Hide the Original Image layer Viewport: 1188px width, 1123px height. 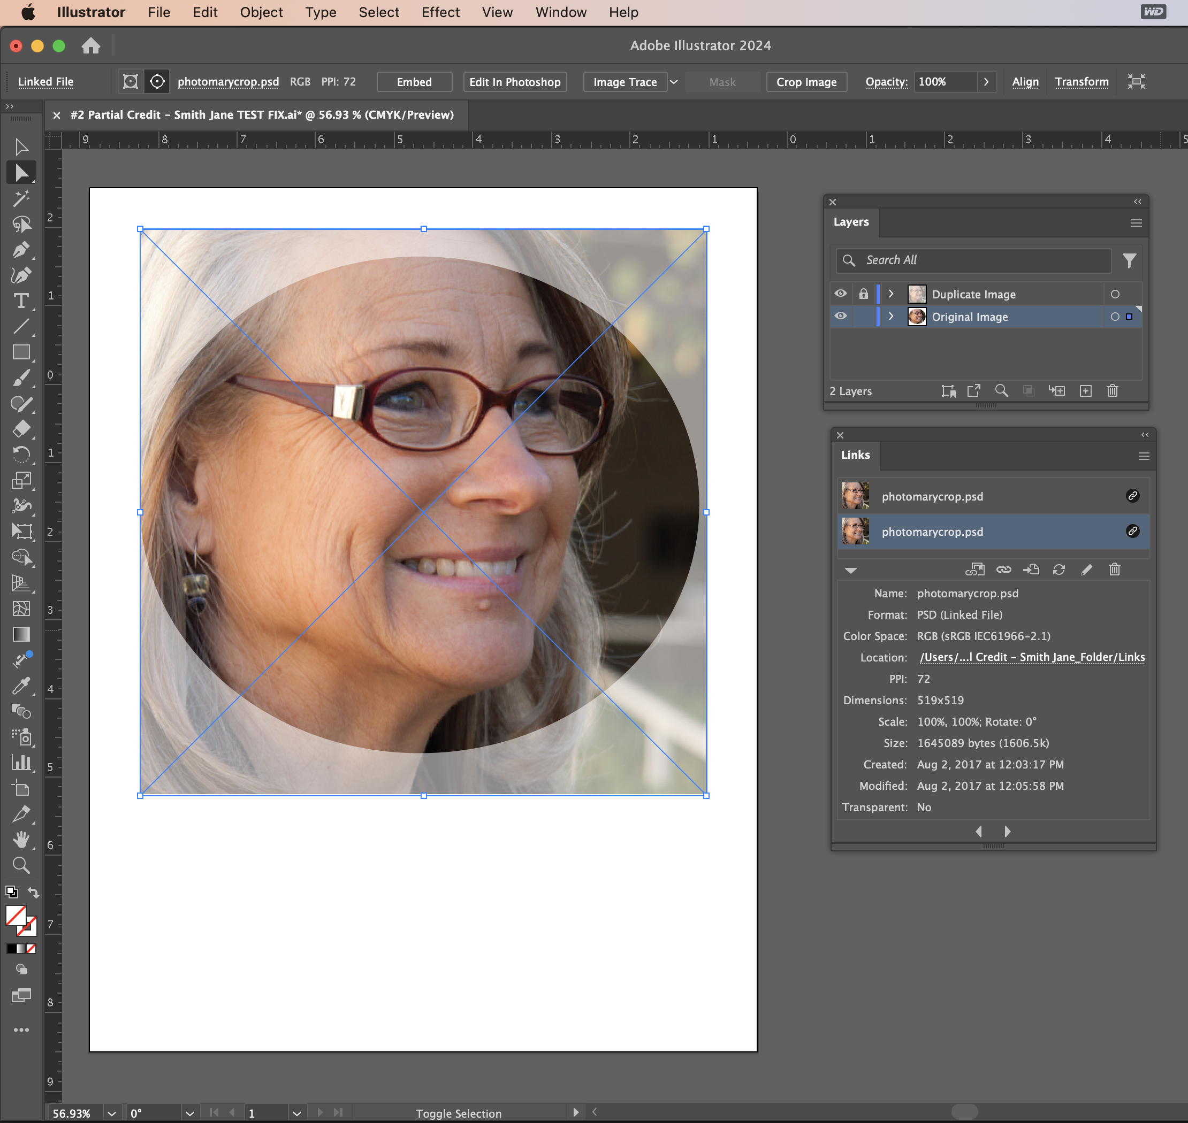[x=841, y=316]
